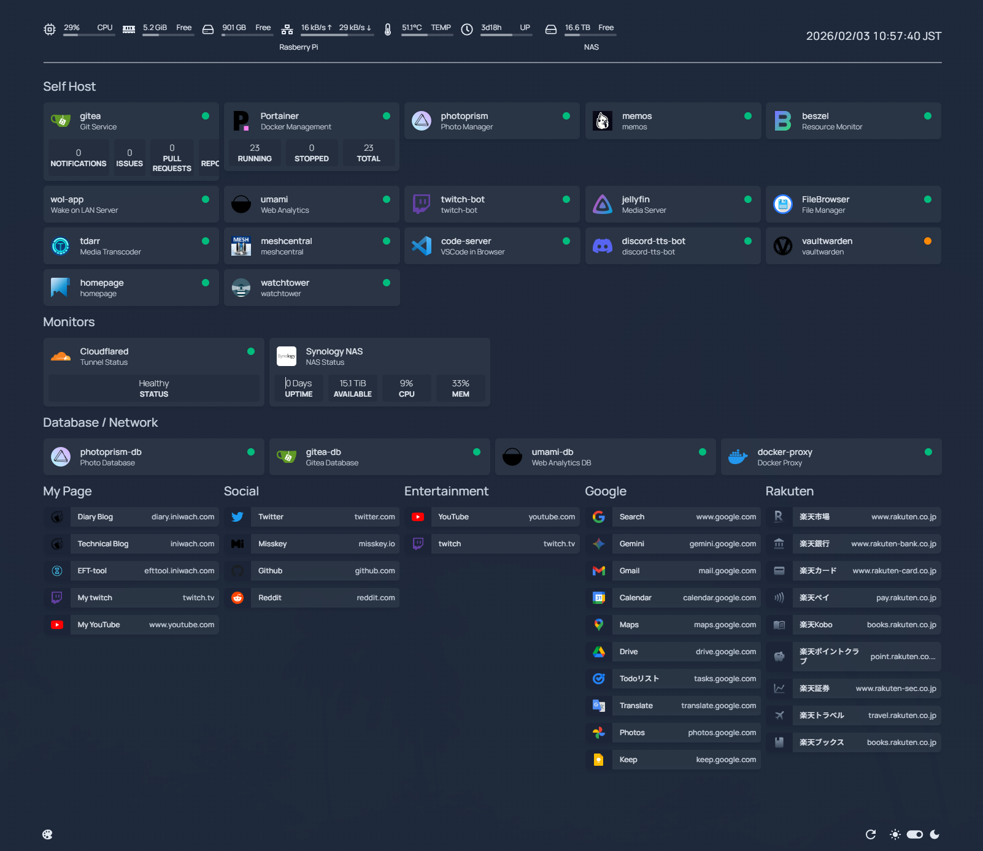Collapse the Self Host section heading

[69, 86]
